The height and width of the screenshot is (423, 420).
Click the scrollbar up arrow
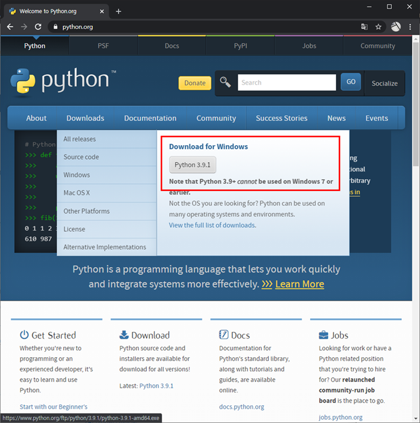click(x=416, y=39)
